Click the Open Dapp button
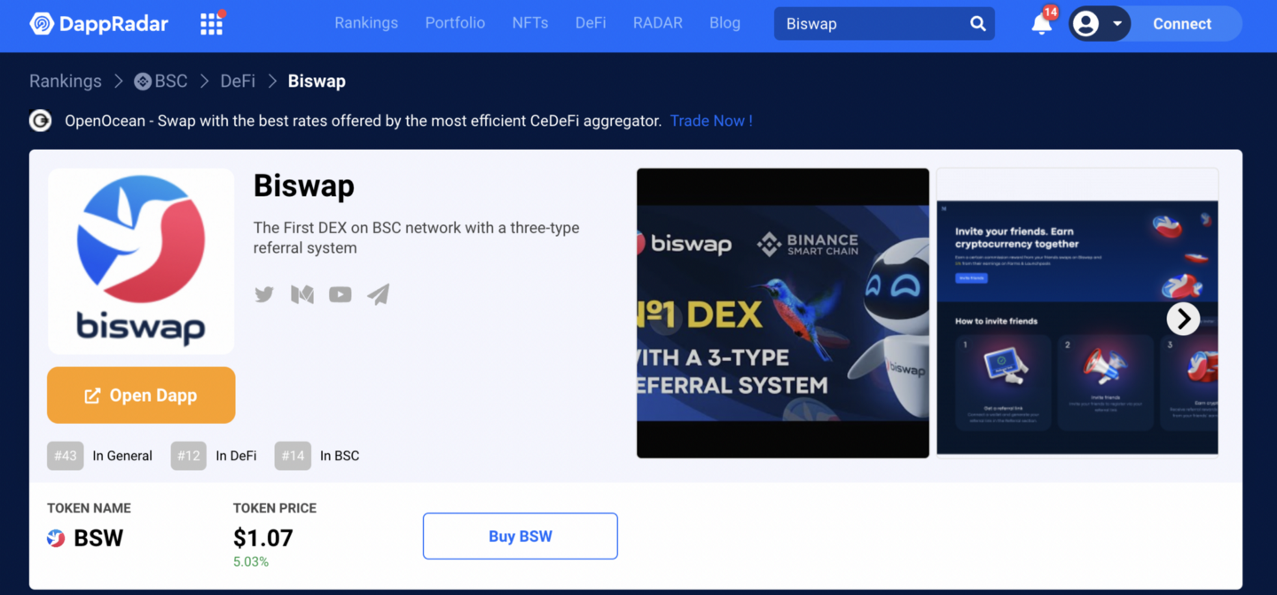Image resolution: width=1277 pixels, height=595 pixels. (141, 395)
